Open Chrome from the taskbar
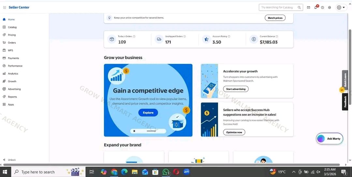The height and width of the screenshot is (177, 352). [114, 172]
